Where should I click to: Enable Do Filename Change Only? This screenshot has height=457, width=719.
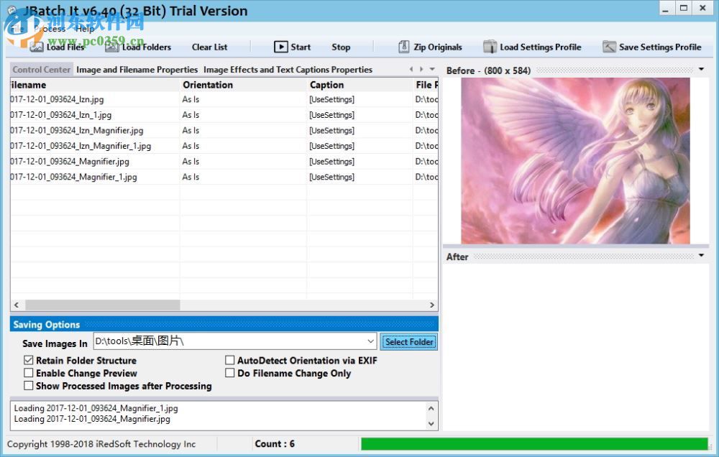[x=231, y=373]
